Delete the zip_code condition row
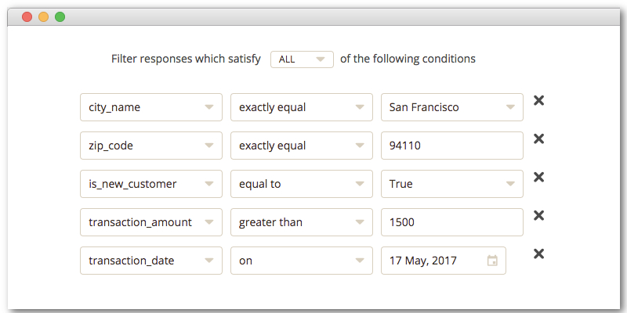This screenshot has height=313, width=627. (538, 139)
